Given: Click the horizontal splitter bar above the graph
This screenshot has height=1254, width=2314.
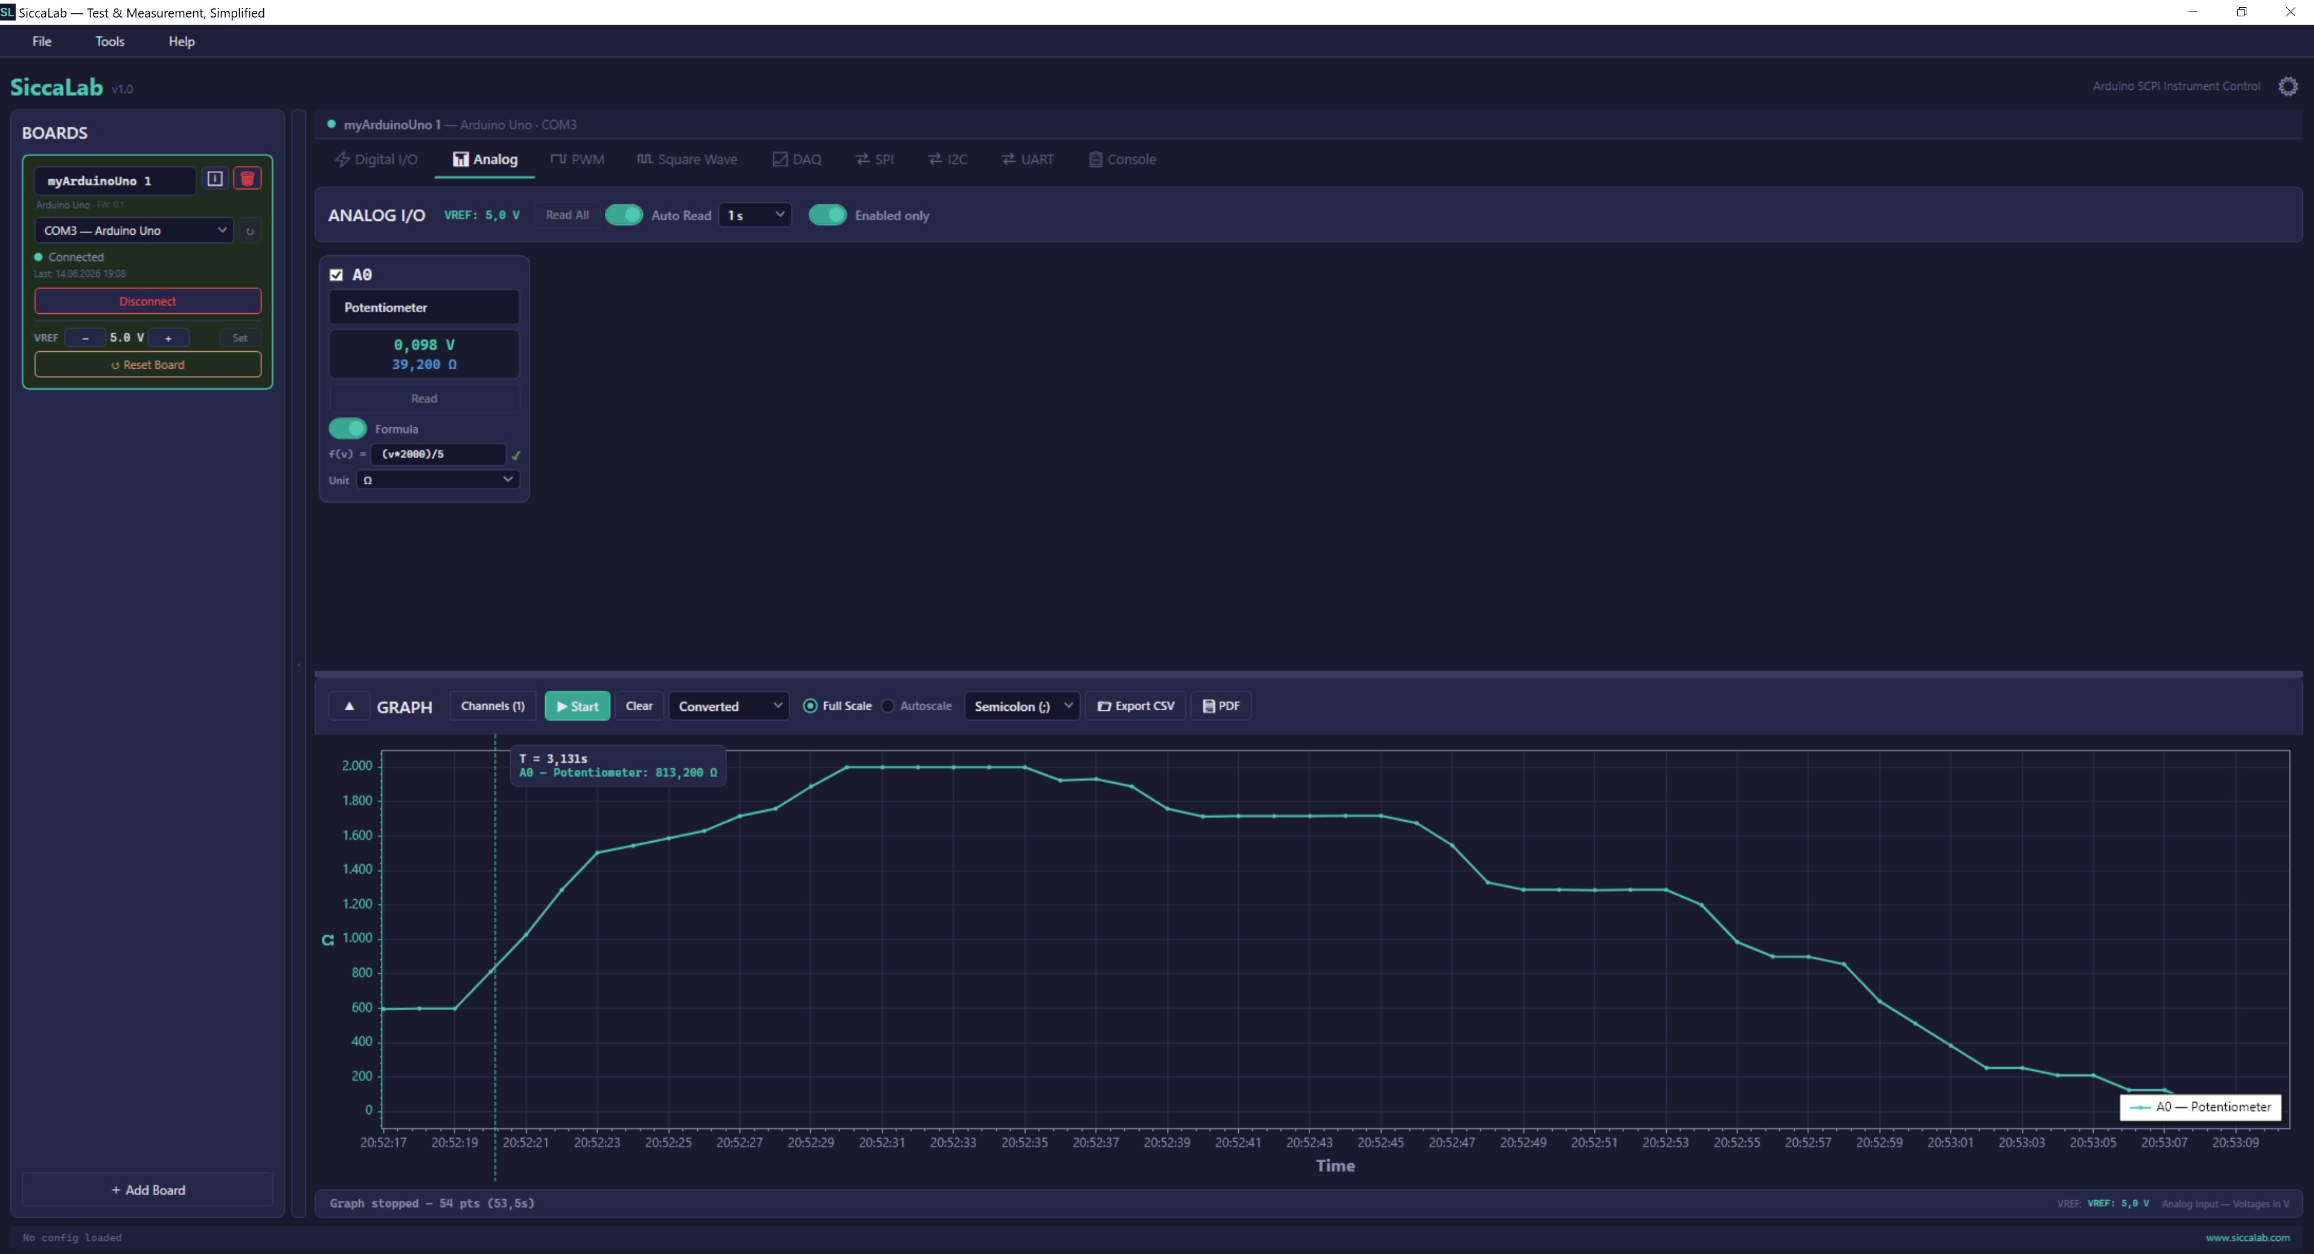Looking at the screenshot, I should point(1308,673).
